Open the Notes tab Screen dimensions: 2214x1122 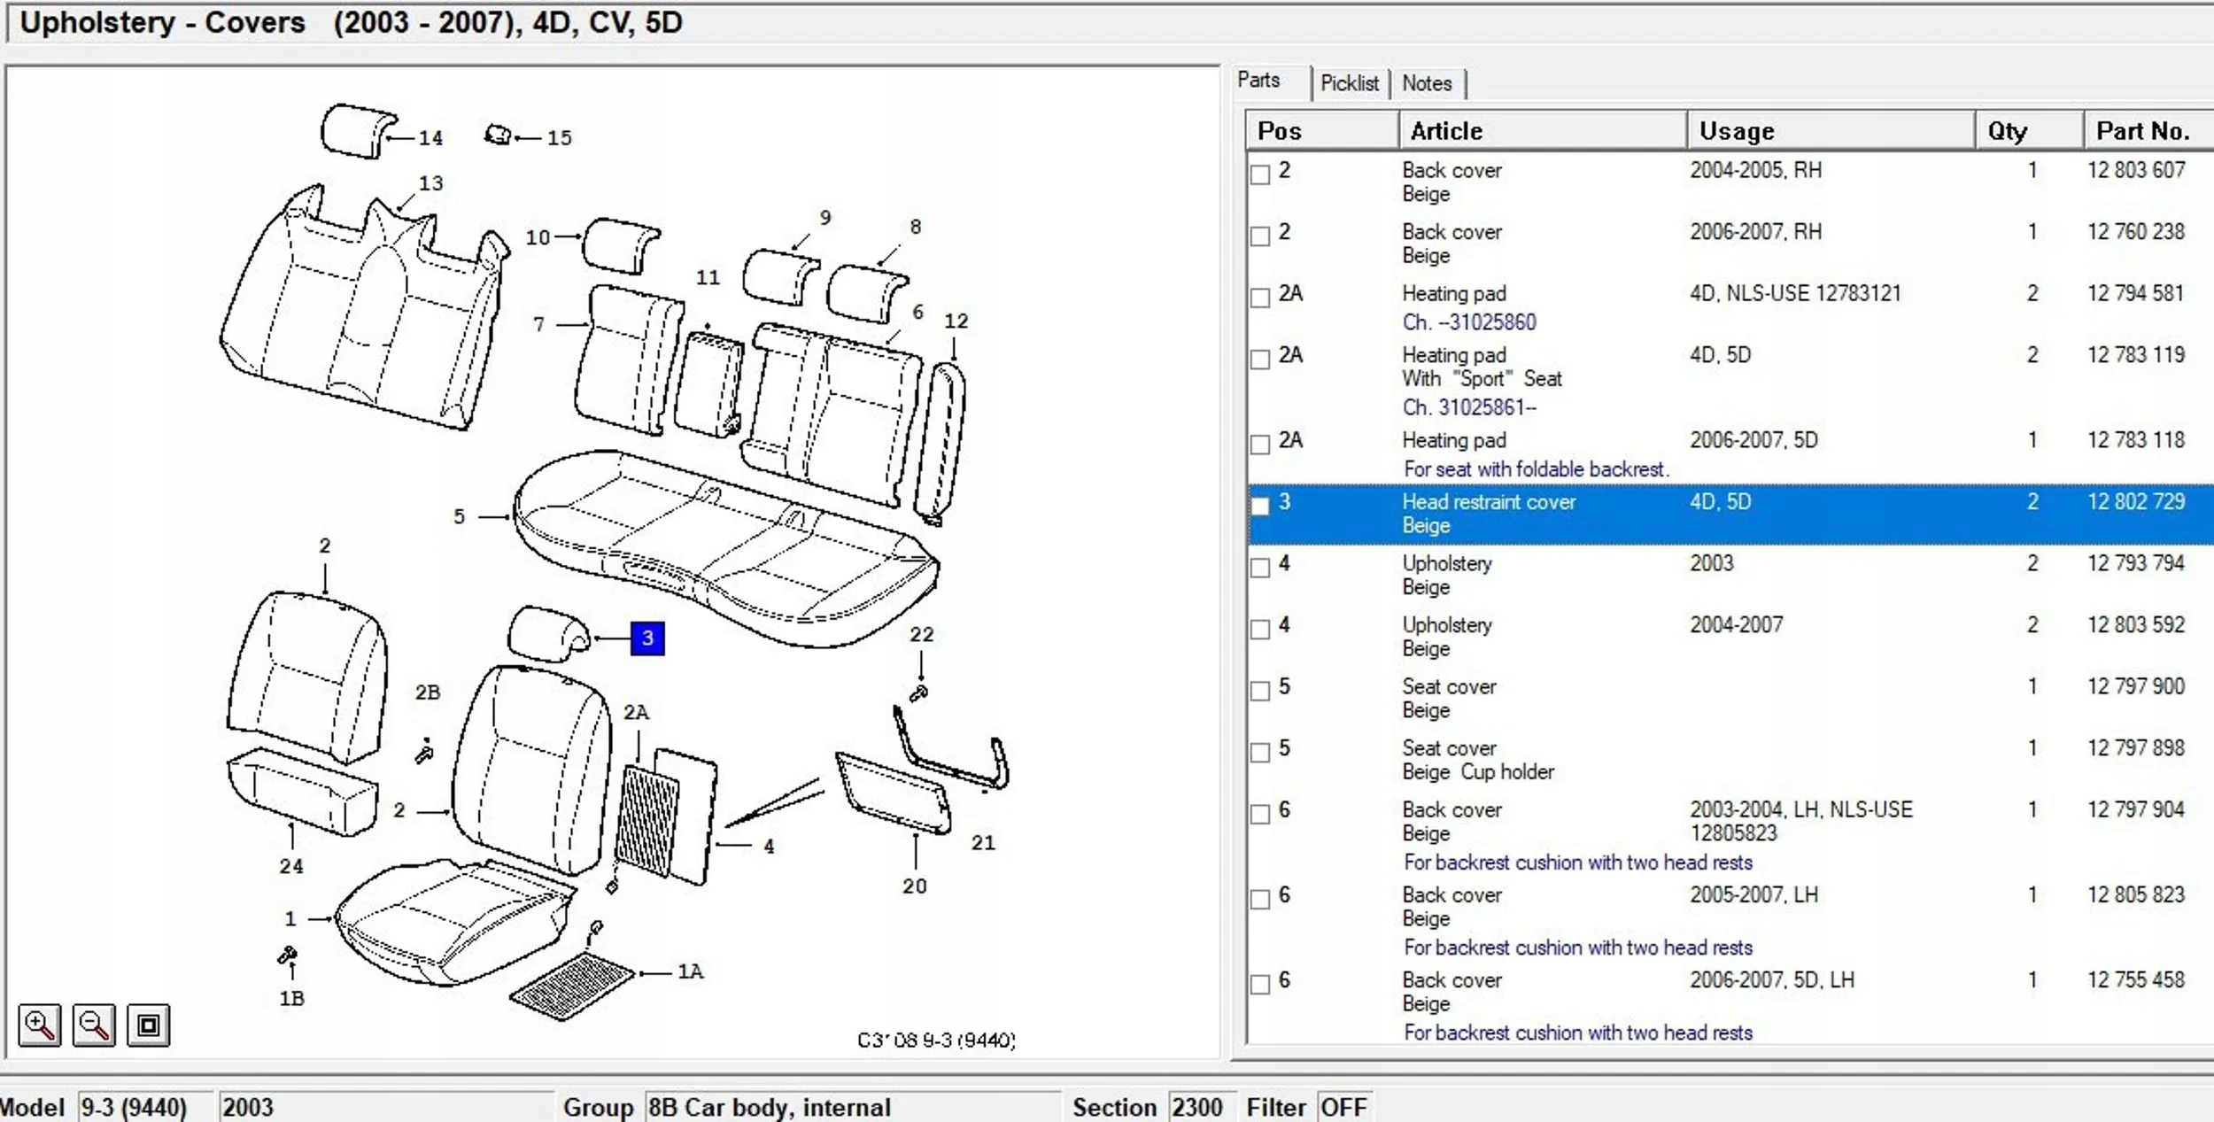tap(1427, 83)
